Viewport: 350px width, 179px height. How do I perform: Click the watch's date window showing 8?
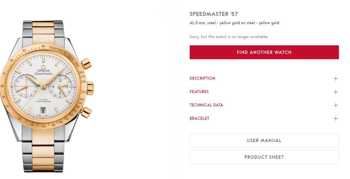43,111
